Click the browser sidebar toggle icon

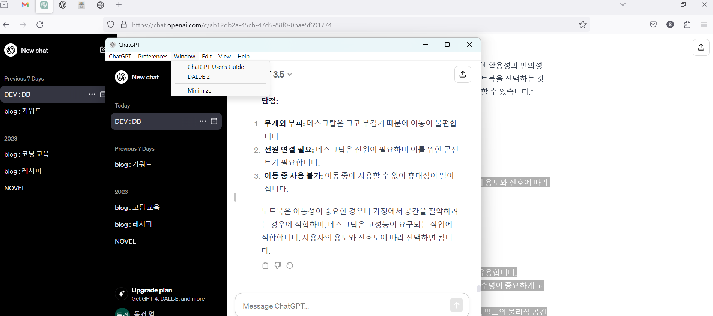point(4,5)
